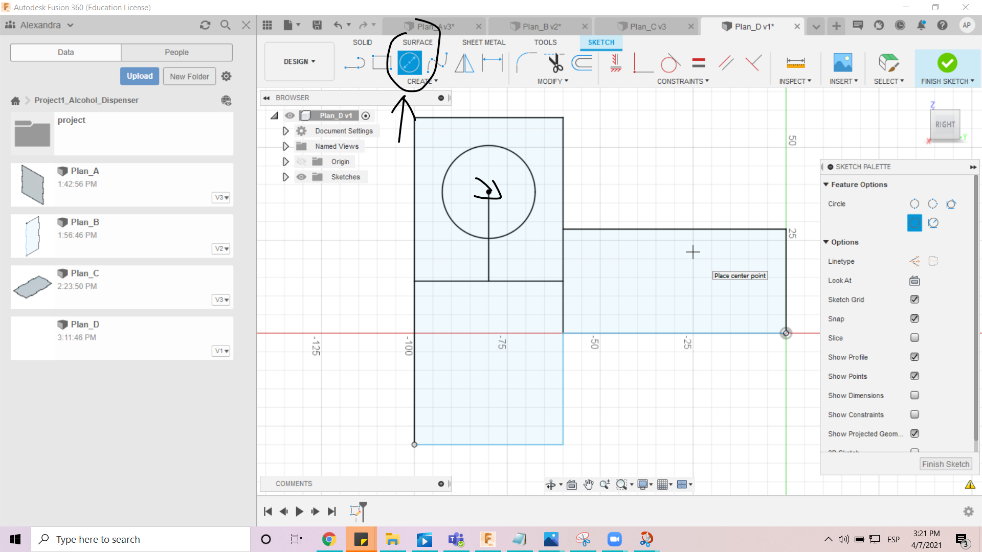Expand the Origin folder in Browser
982x552 pixels.
coord(284,161)
